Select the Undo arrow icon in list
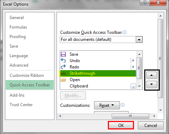Viewport: 169px width, 134px height. 63,61
